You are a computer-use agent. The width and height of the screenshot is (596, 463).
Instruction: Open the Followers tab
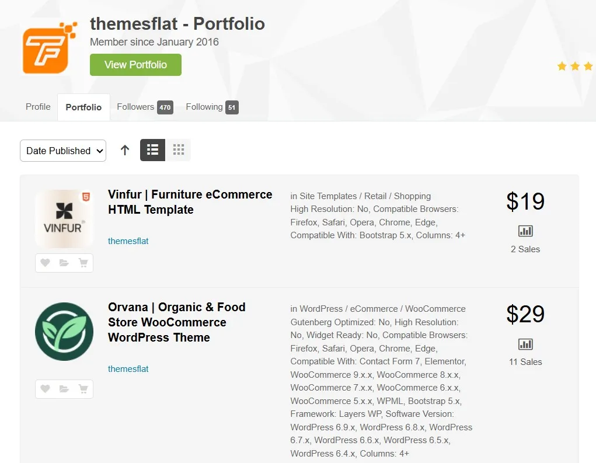(x=144, y=107)
